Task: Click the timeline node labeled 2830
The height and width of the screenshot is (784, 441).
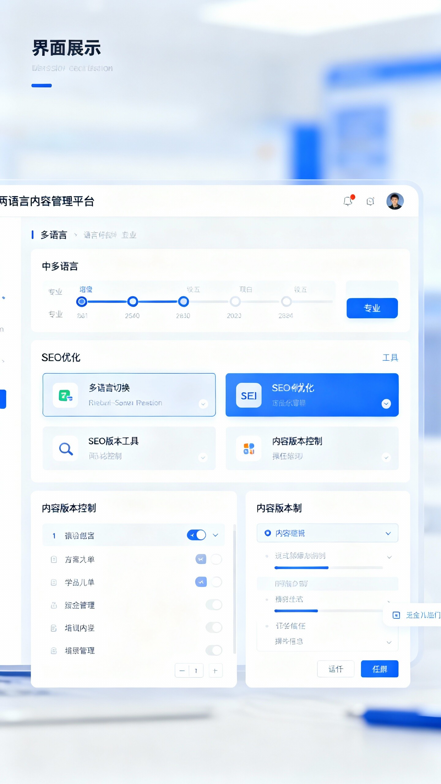Action: [183, 302]
